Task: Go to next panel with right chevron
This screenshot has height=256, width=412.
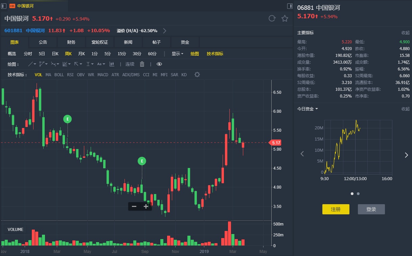Action: point(406,155)
